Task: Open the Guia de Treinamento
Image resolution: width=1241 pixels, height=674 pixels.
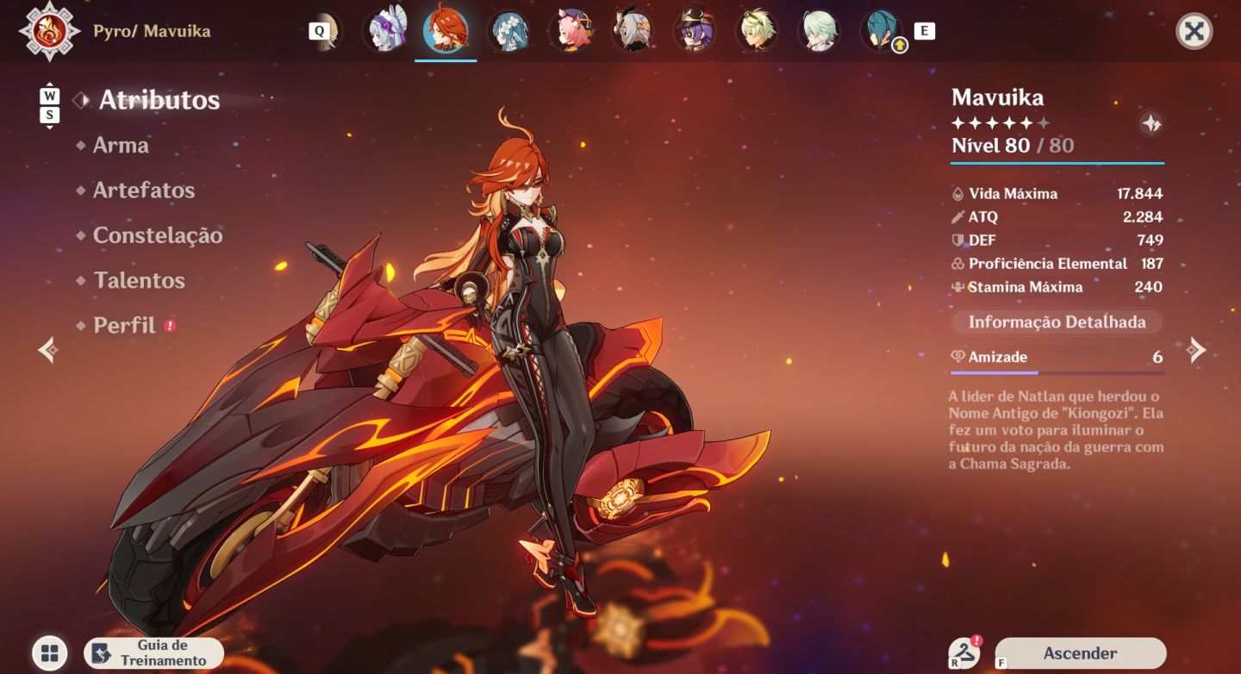Action: (154, 653)
